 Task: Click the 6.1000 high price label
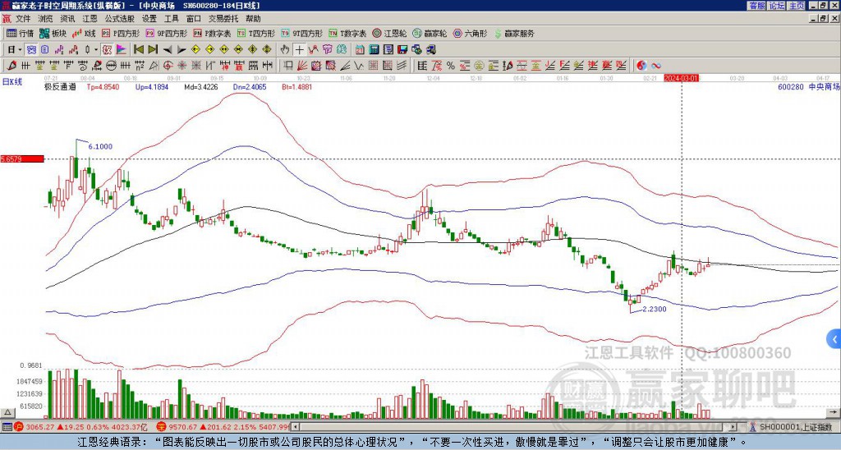100,146
